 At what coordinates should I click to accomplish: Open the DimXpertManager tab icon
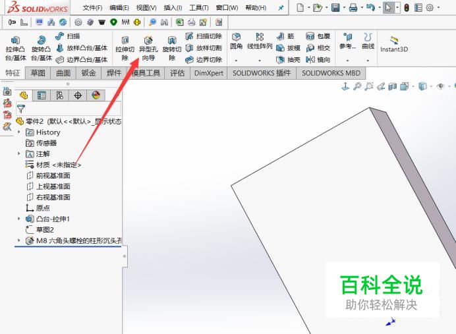[x=78, y=95]
